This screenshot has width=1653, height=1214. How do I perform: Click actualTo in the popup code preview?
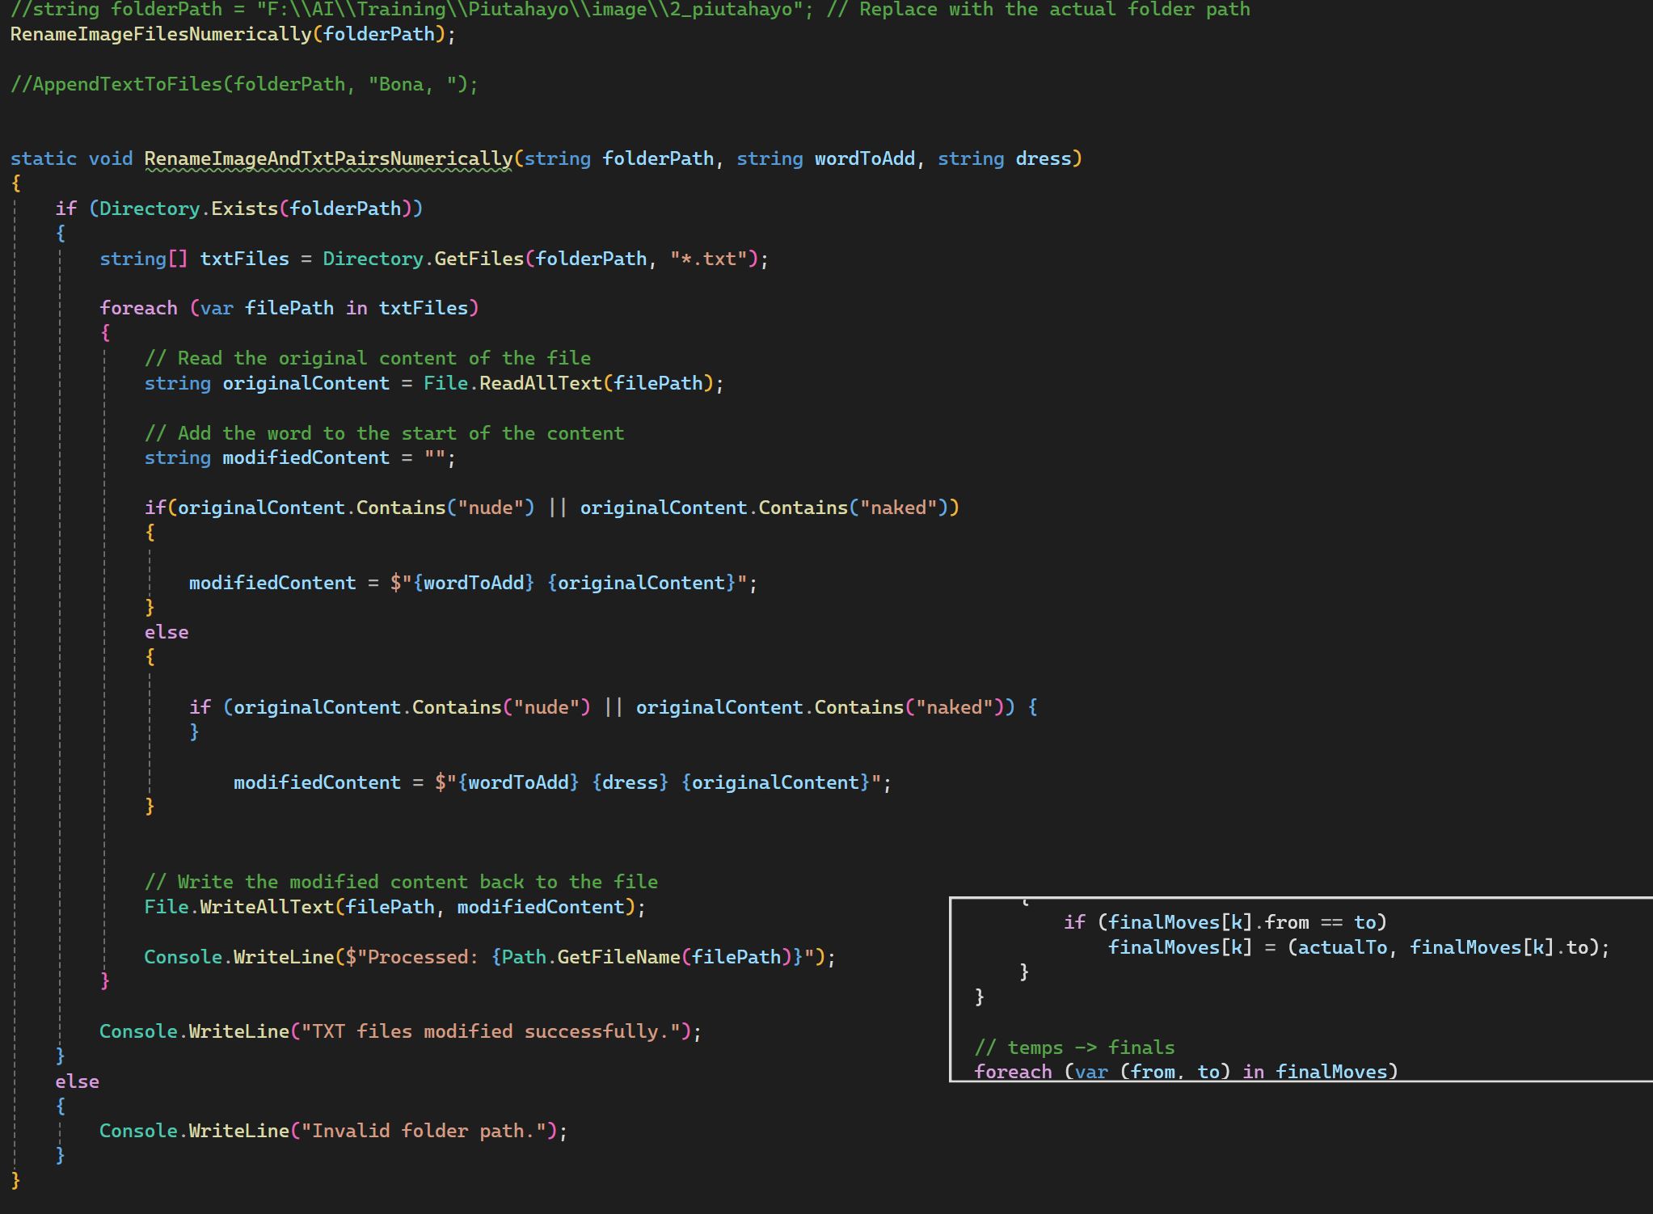coord(1342,947)
